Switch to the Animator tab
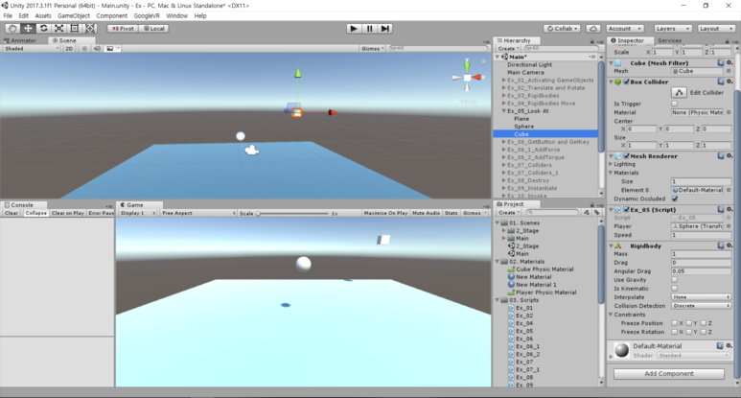Image resolution: width=741 pixels, height=398 pixels. (20, 40)
